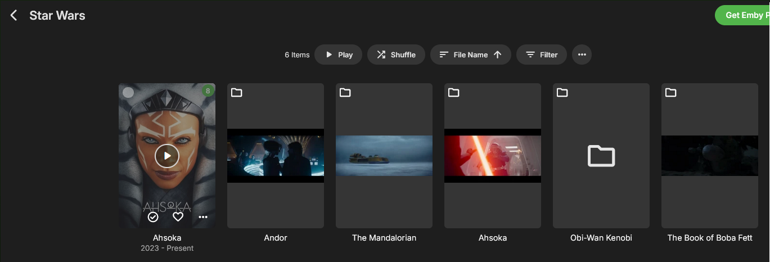Screen dimensions: 770x262
Task: Click the folder icon on the Andor card
Action: click(x=237, y=92)
